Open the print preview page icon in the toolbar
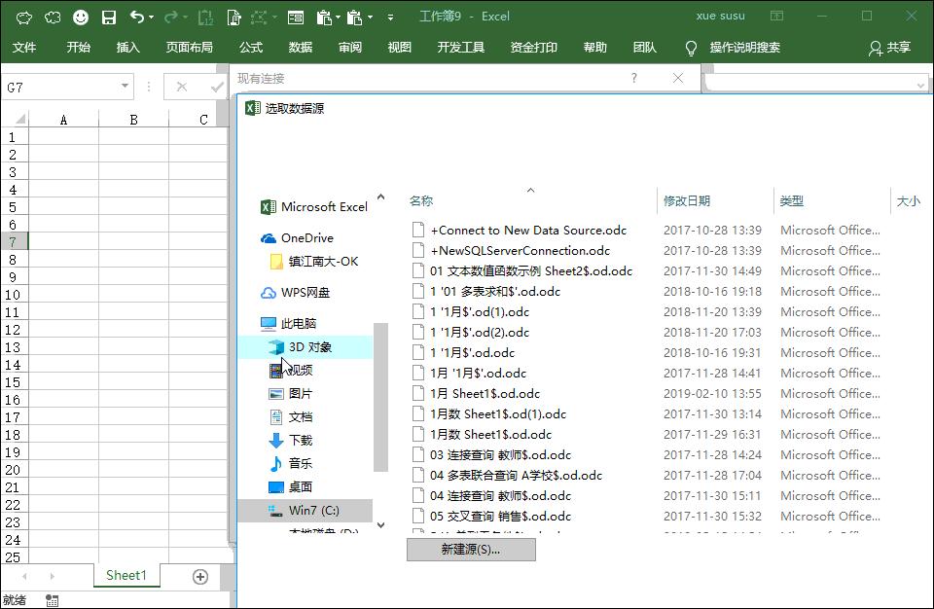The width and height of the screenshot is (934, 609). pyautogui.click(x=234, y=18)
